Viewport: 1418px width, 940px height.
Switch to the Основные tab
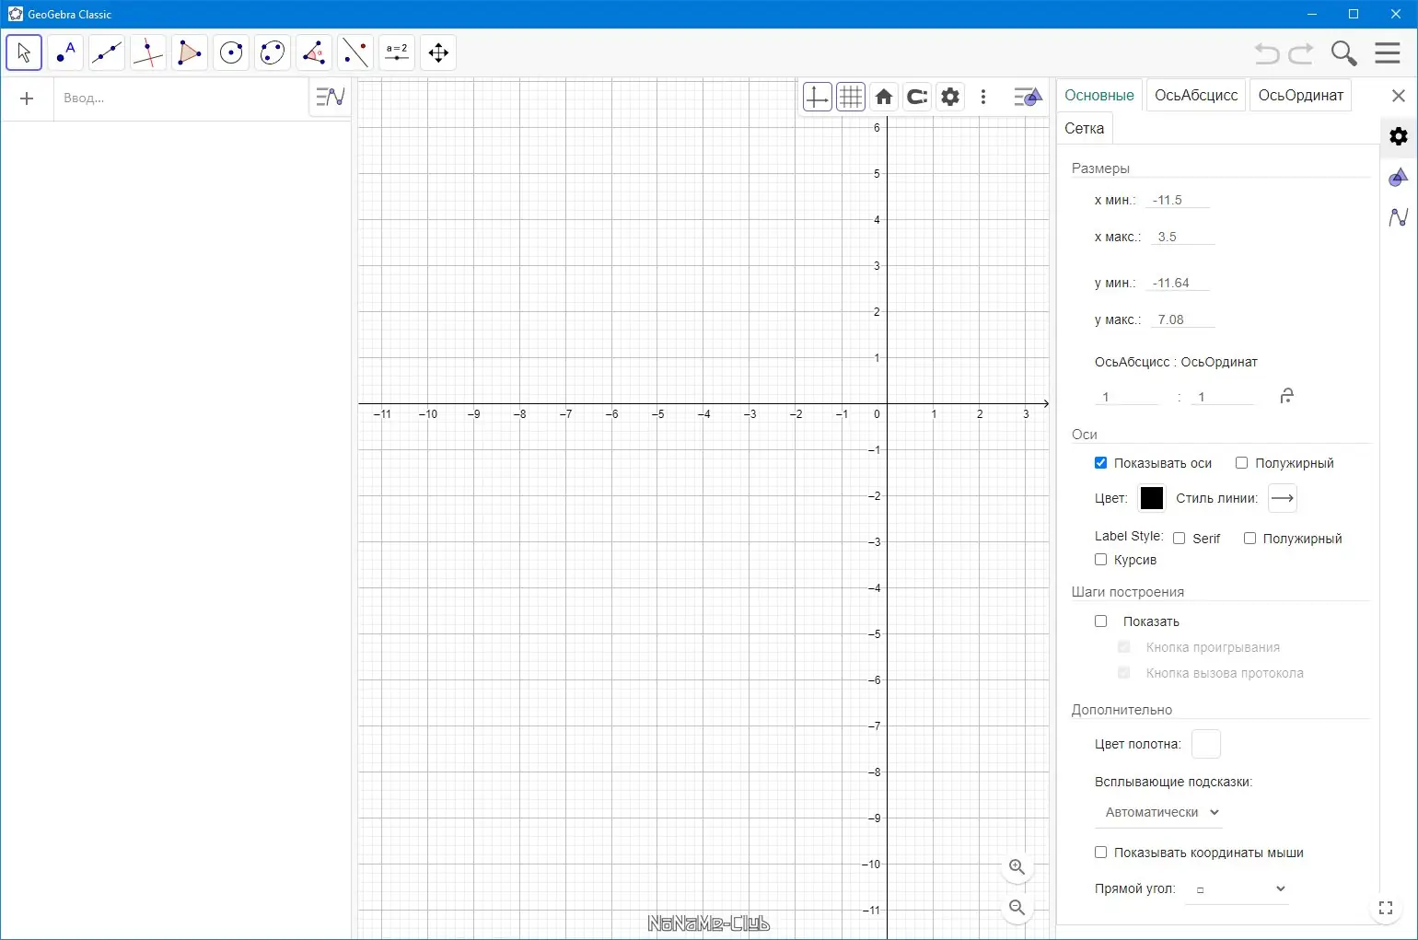pos(1099,95)
